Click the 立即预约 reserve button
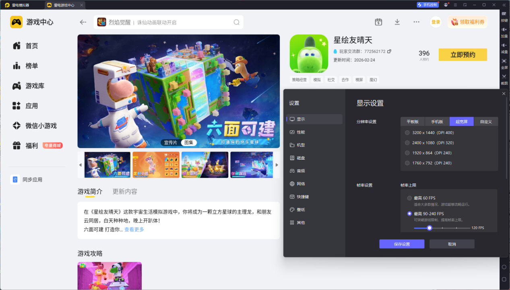The image size is (510, 290). click(x=463, y=55)
